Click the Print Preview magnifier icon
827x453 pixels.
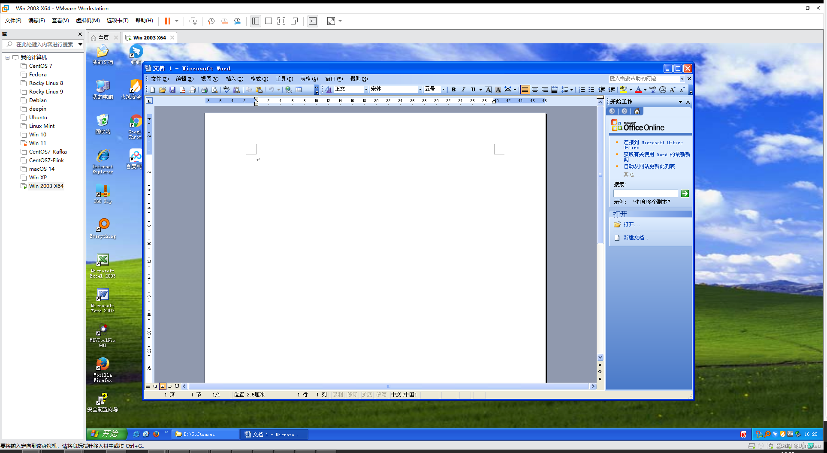214,90
